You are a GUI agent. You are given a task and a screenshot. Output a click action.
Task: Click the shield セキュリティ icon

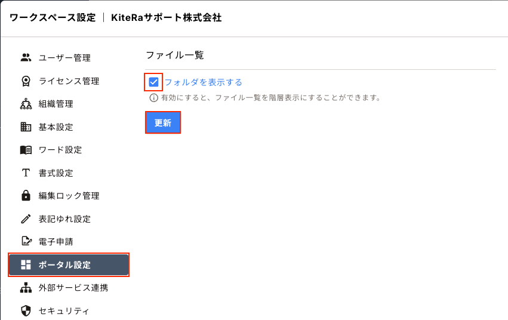(x=26, y=310)
